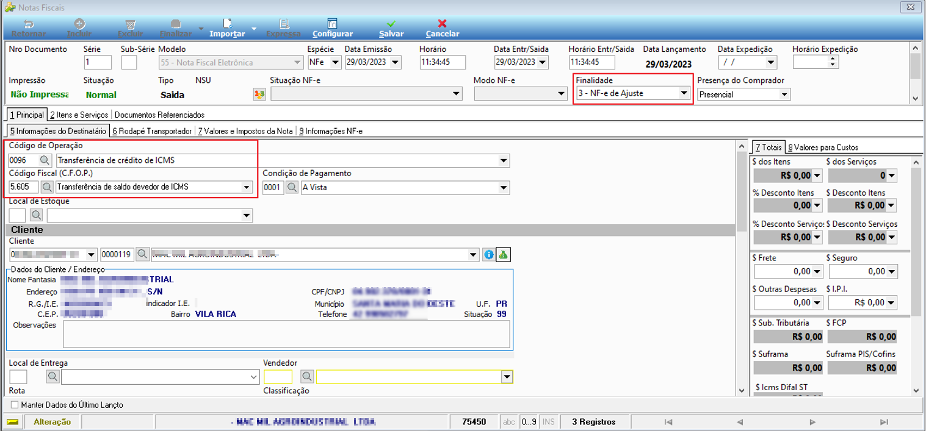The height and width of the screenshot is (431, 926).
Task: Click the Horário time field
Action: click(443, 62)
